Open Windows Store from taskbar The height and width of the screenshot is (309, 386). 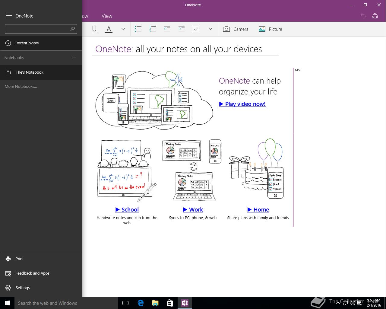click(170, 303)
